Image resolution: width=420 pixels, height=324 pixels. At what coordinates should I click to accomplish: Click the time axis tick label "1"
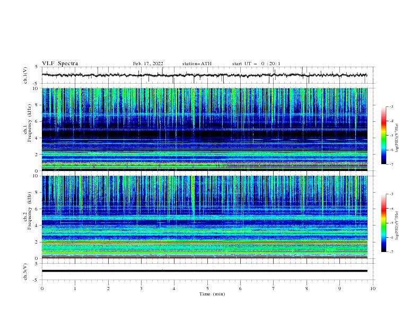[x=75, y=289]
